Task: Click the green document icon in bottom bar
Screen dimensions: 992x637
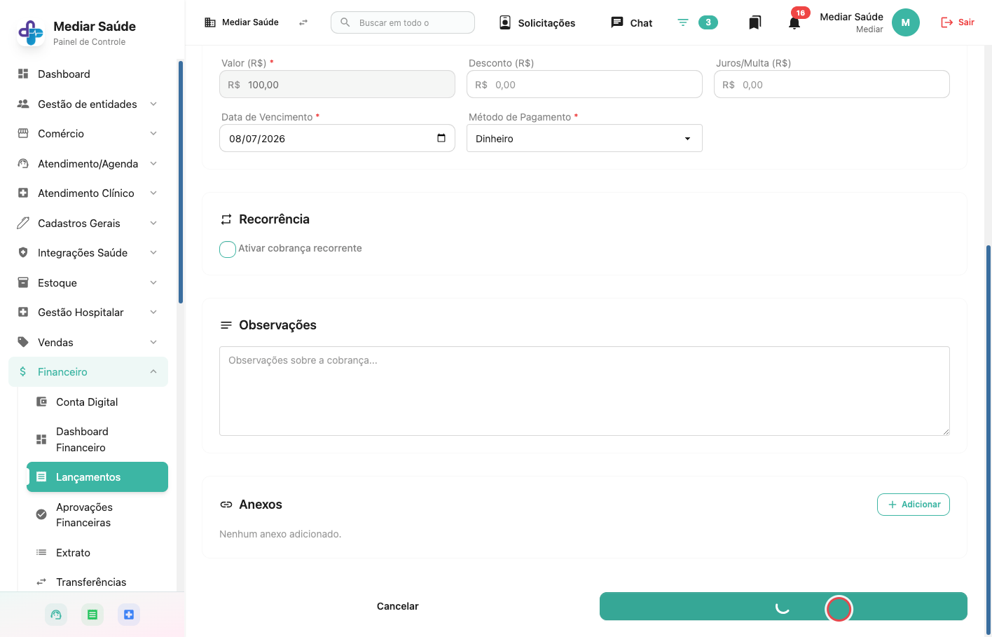Action: click(x=92, y=615)
